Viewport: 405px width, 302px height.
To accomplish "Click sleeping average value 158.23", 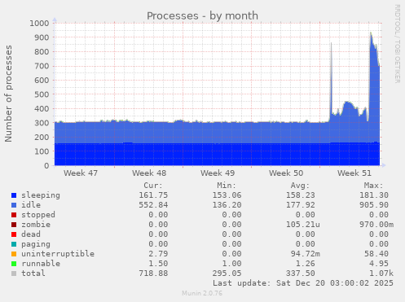I will coord(301,195).
